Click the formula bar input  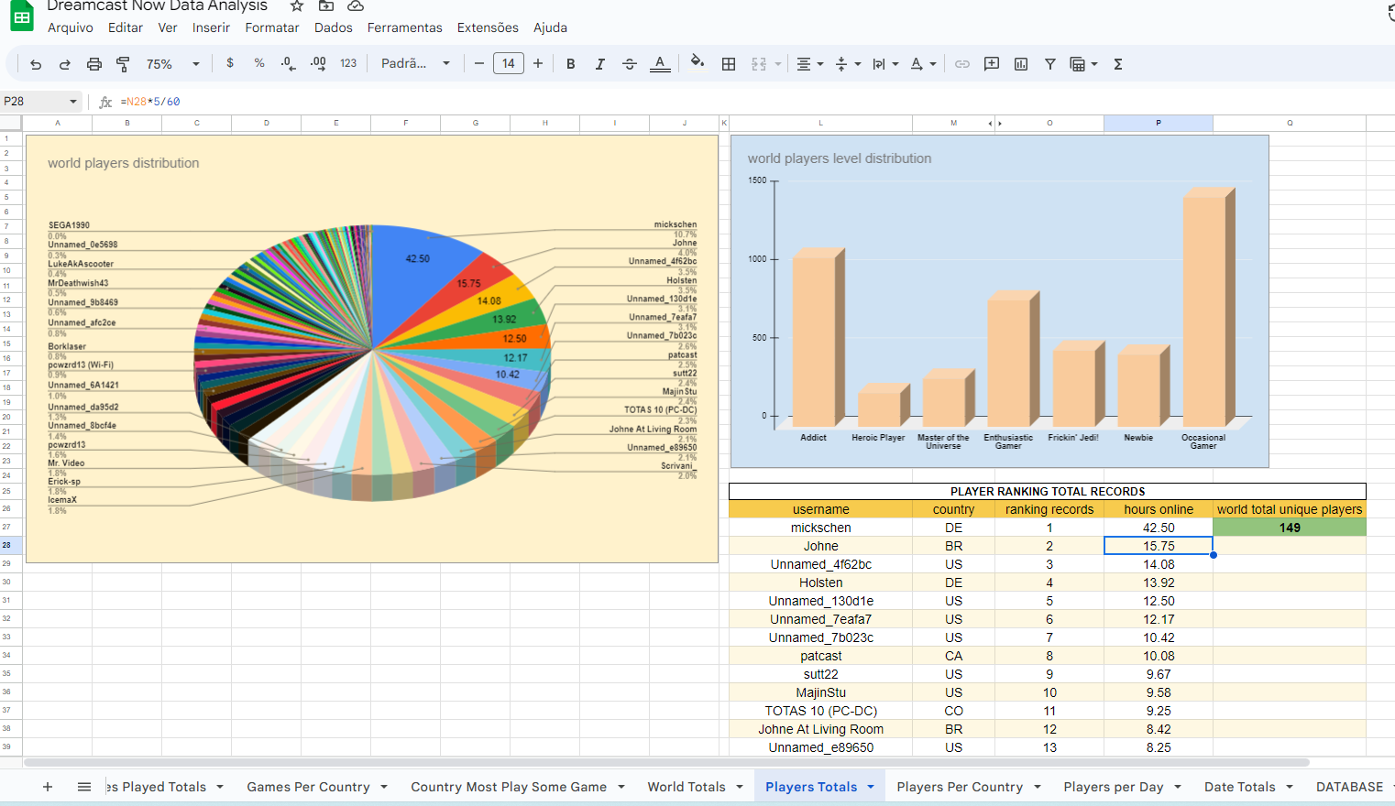752,102
